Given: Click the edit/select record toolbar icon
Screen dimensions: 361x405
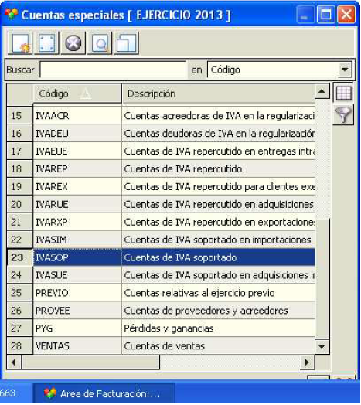Looking at the screenshot, I should pos(47,43).
